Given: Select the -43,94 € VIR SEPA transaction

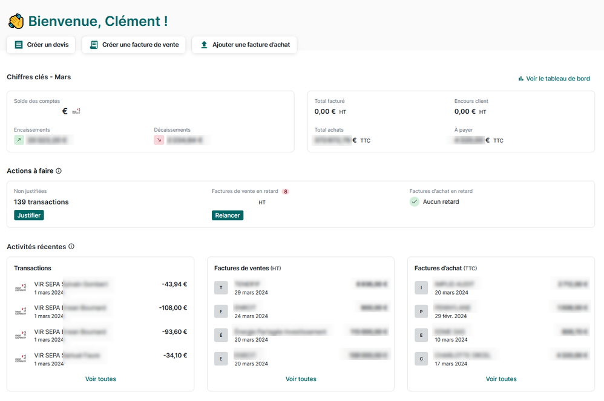Looking at the screenshot, I should [x=100, y=288].
